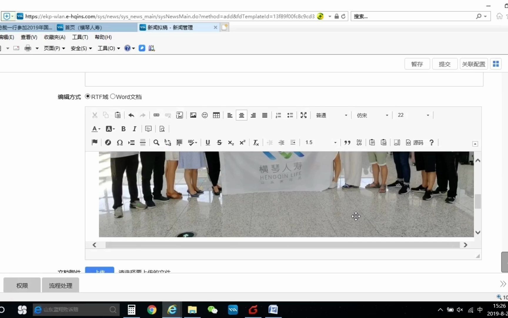Screen dimensions: 508x318
Task: Open the emoticon smiley picker
Action: (205, 115)
